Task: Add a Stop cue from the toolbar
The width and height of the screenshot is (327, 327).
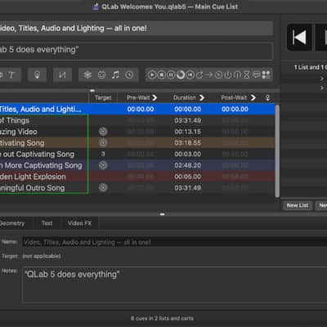Action: click(x=162, y=75)
